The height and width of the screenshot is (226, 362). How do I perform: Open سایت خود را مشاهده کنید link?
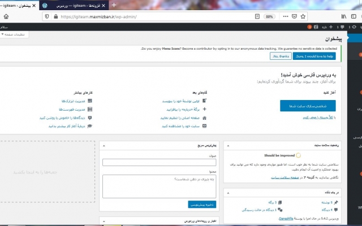(180, 126)
